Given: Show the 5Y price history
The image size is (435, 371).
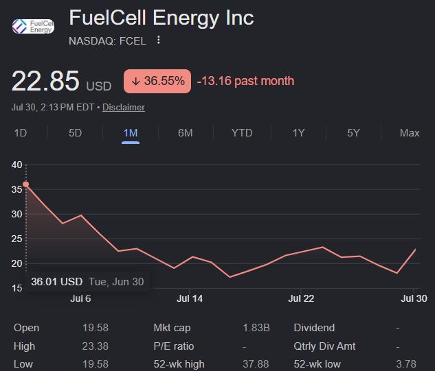Looking at the screenshot, I should pyautogui.click(x=353, y=133).
